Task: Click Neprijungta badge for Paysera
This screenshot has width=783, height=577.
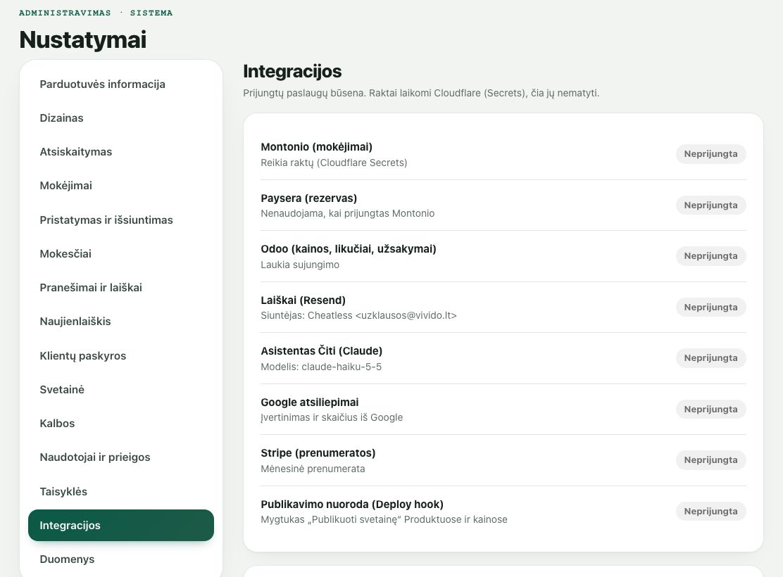Action: pos(710,205)
